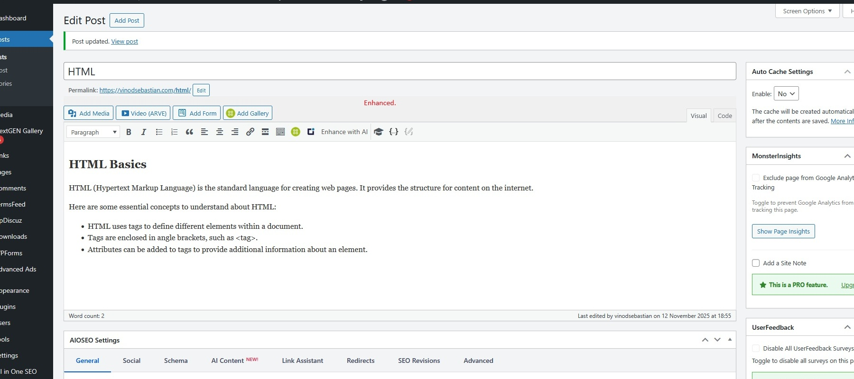Expand the Screen Options panel
This screenshot has width=854, height=379.
coord(807,11)
